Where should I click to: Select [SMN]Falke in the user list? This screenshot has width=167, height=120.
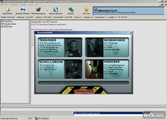(7, 27)
